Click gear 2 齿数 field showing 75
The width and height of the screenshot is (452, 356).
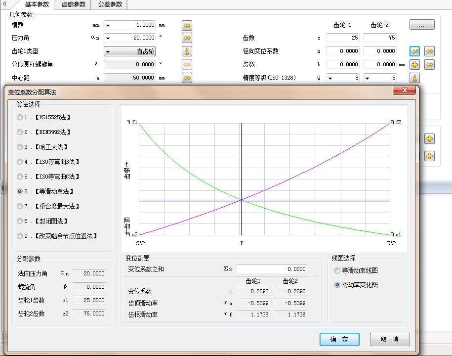pyautogui.click(x=380, y=38)
